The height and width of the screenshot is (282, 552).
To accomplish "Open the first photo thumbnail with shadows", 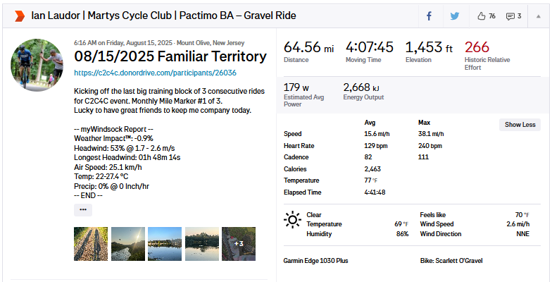I will pyautogui.click(x=90, y=244).
